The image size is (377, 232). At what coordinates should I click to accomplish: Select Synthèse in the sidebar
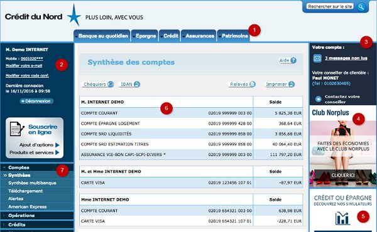click(x=37, y=175)
